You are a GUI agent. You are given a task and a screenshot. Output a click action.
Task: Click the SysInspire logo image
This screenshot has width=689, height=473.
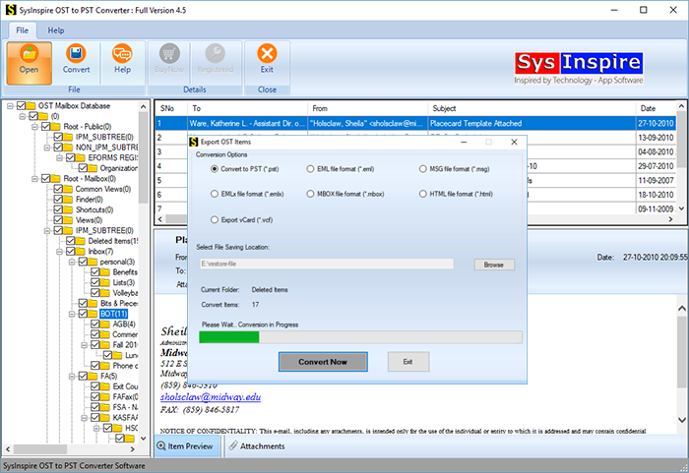579,68
